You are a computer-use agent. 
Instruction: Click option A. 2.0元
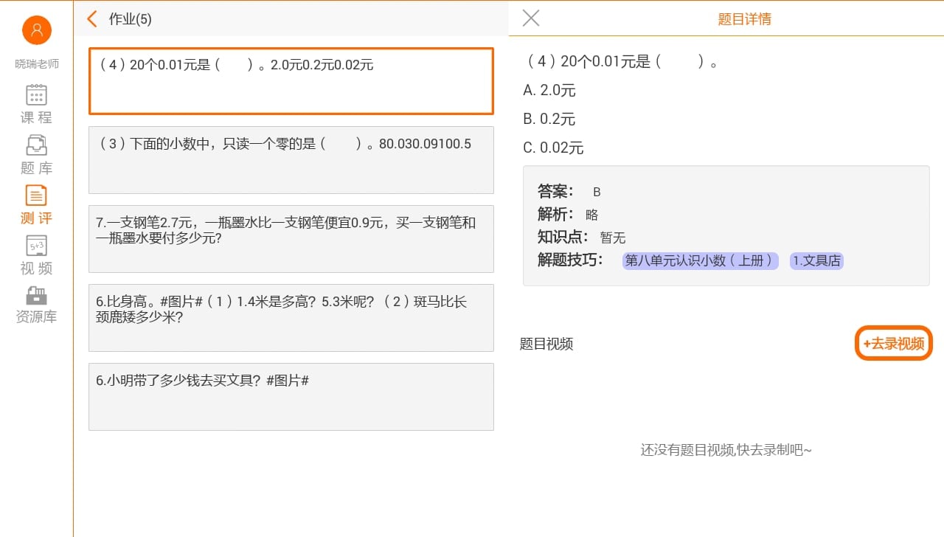coord(549,91)
